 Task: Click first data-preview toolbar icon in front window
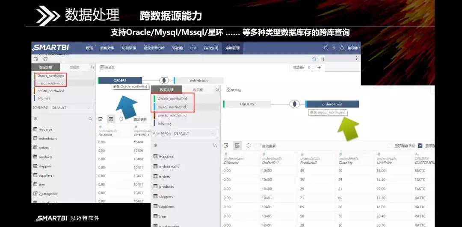click(x=226, y=146)
